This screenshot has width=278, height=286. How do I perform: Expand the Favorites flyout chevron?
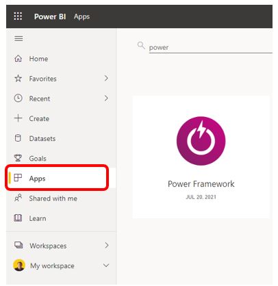(106, 79)
